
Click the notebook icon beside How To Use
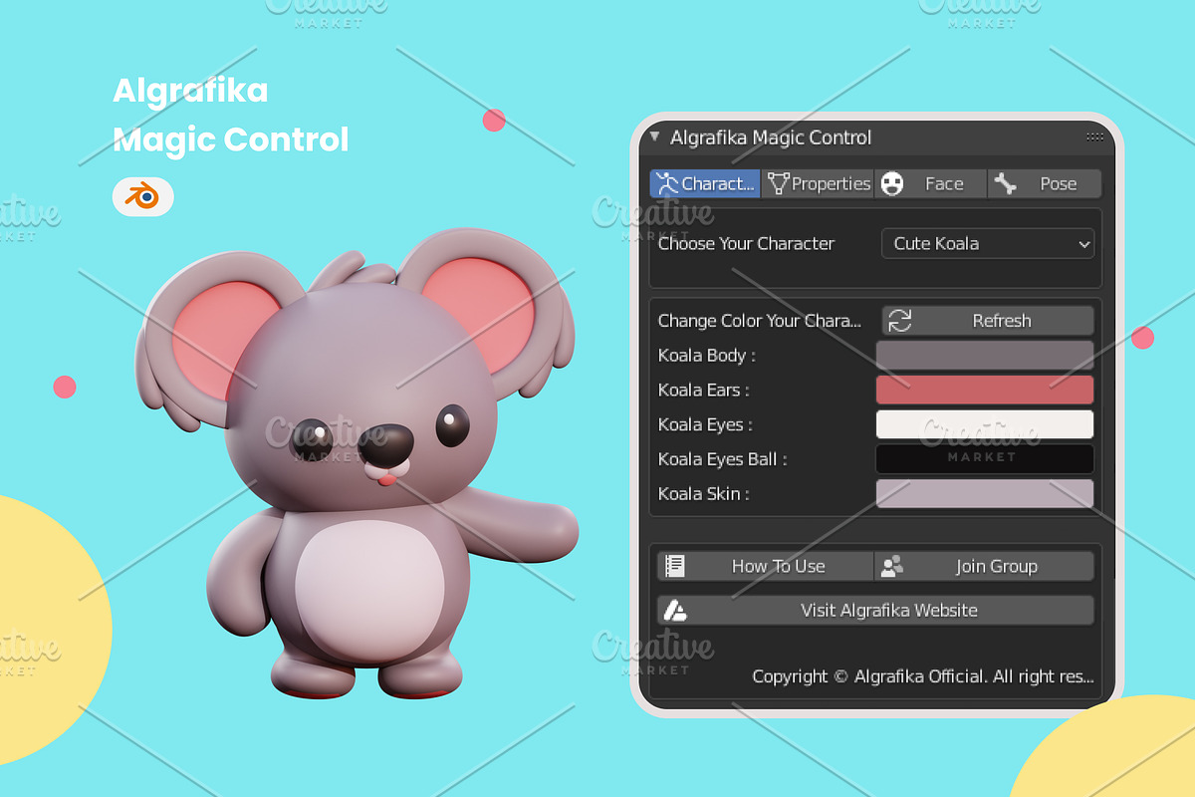(x=675, y=566)
